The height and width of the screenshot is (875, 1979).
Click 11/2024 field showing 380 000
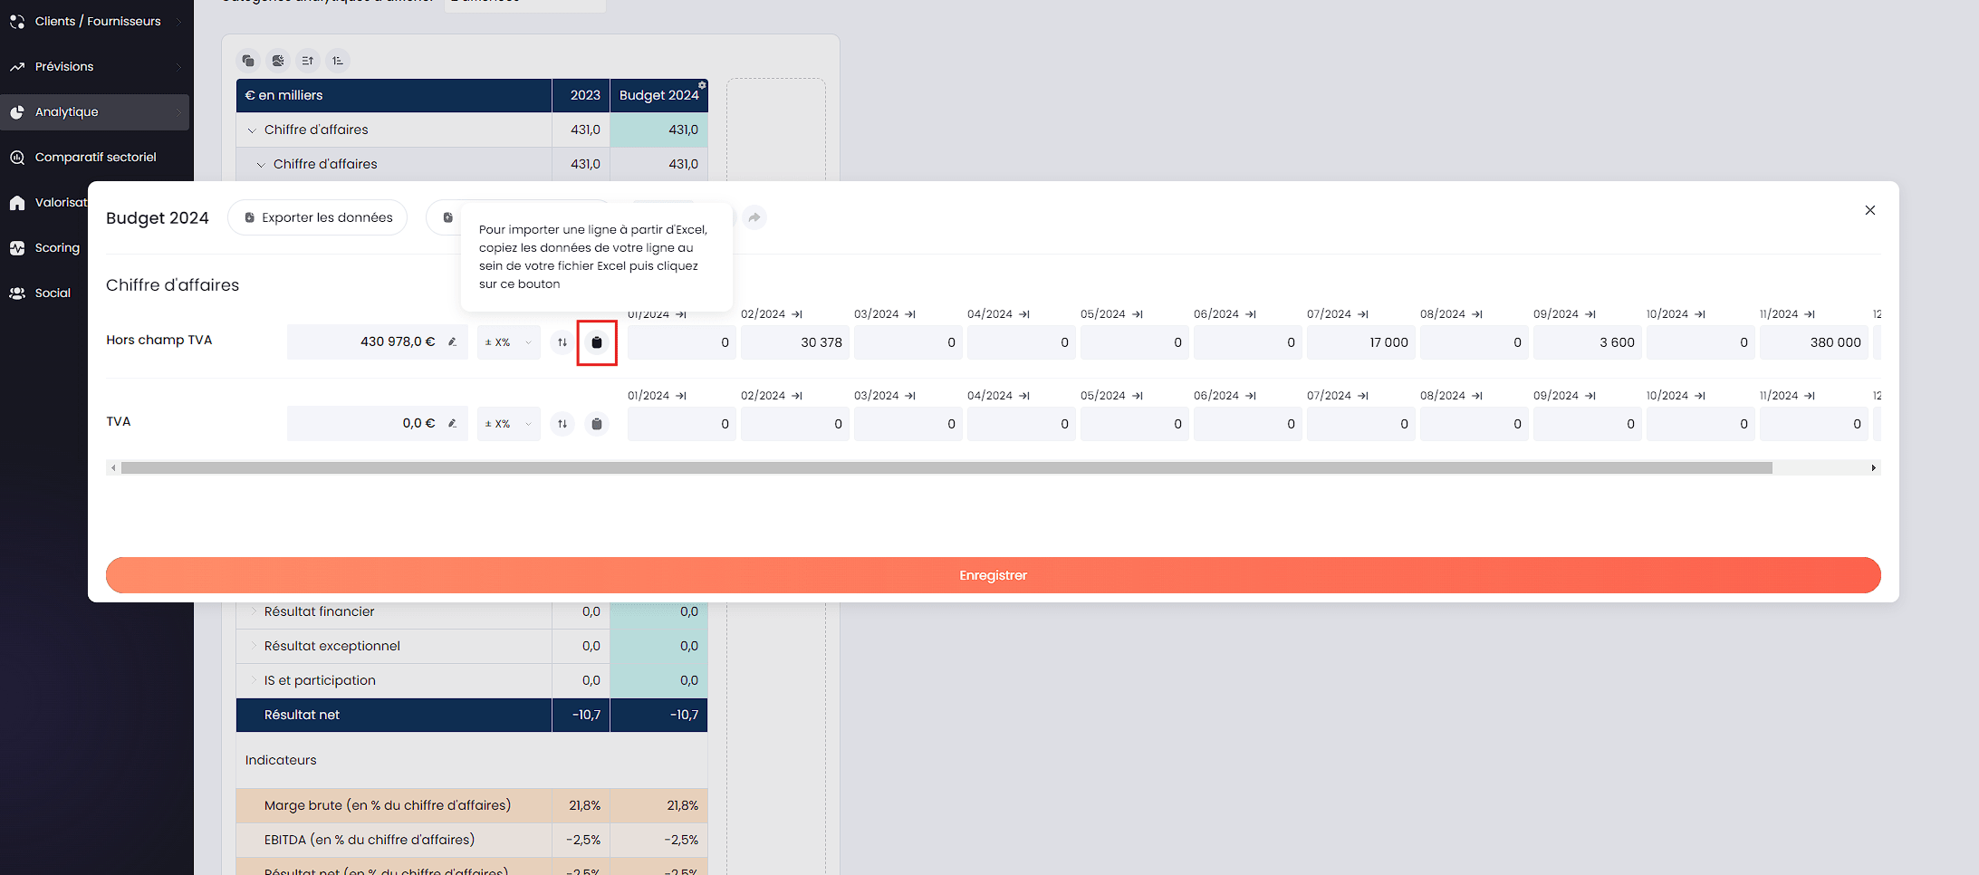tap(1814, 342)
